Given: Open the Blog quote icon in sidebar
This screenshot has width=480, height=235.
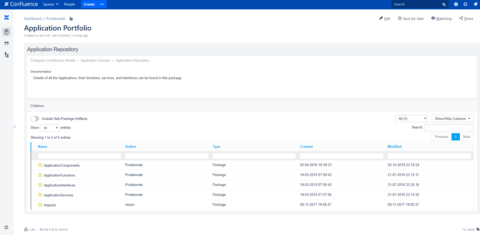Looking at the screenshot, I should tap(7, 43).
